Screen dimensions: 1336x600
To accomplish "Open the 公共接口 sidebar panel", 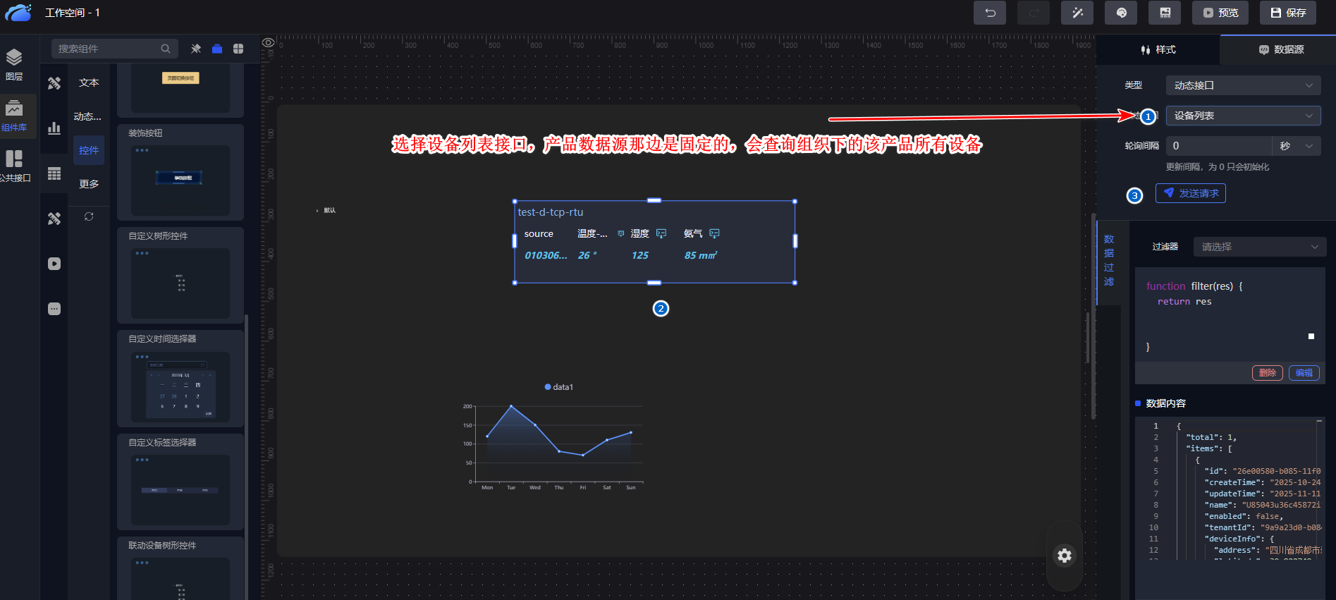I will (x=14, y=166).
